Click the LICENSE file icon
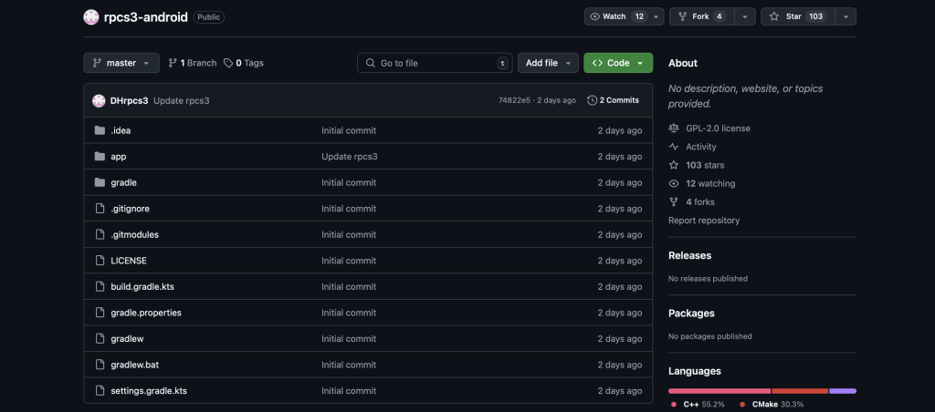This screenshot has height=412, width=935. tap(100, 260)
